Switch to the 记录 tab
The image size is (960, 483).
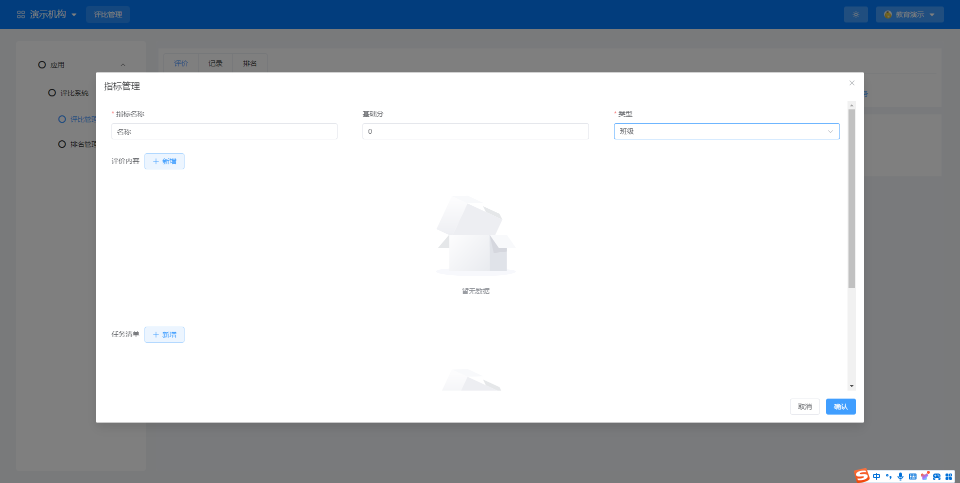point(215,63)
